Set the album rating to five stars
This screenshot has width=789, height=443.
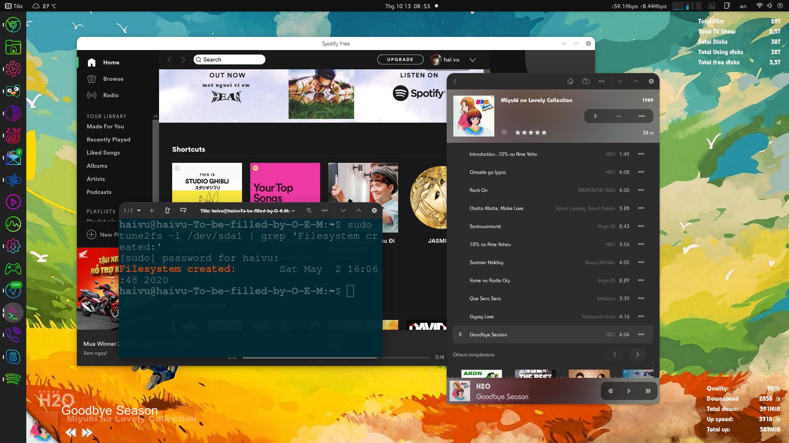point(544,132)
